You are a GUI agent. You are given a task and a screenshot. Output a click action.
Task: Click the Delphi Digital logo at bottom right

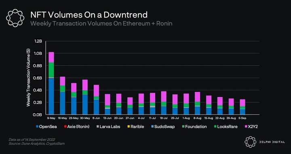pyautogui.click(x=250, y=142)
